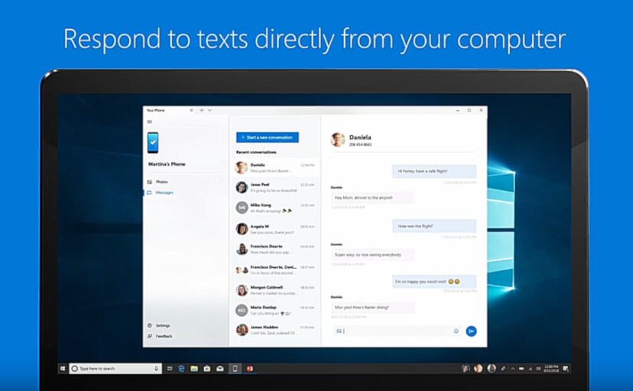Screen dimensions: 633x391
Task: Open Morgan Caldwell conversation
Action: (275, 290)
